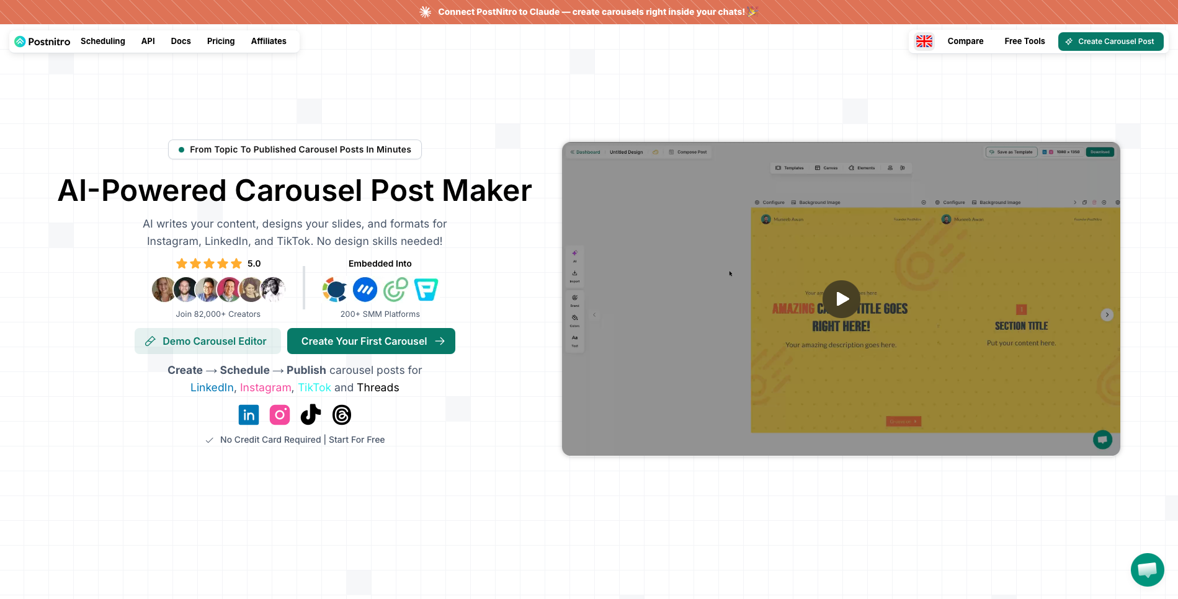Click Create Carousel Post button

click(1110, 42)
